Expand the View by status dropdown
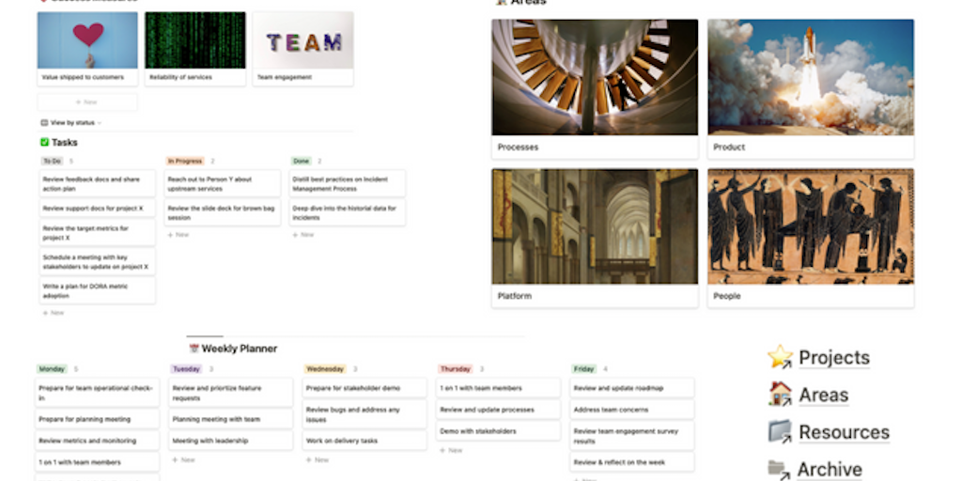 71,123
